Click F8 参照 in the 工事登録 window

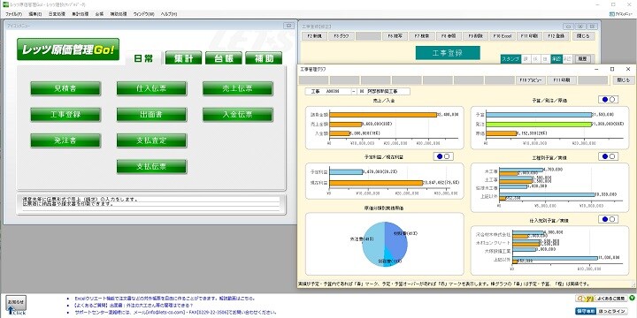tap(449, 36)
